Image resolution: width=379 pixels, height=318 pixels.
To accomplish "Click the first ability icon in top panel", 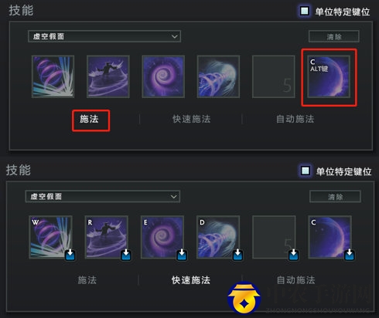I will tap(53, 76).
